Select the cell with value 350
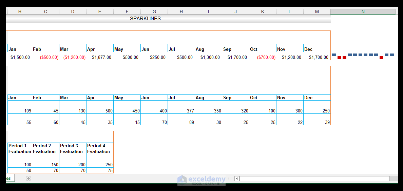Screen dimensions: 403x191 (x=208, y=107)
